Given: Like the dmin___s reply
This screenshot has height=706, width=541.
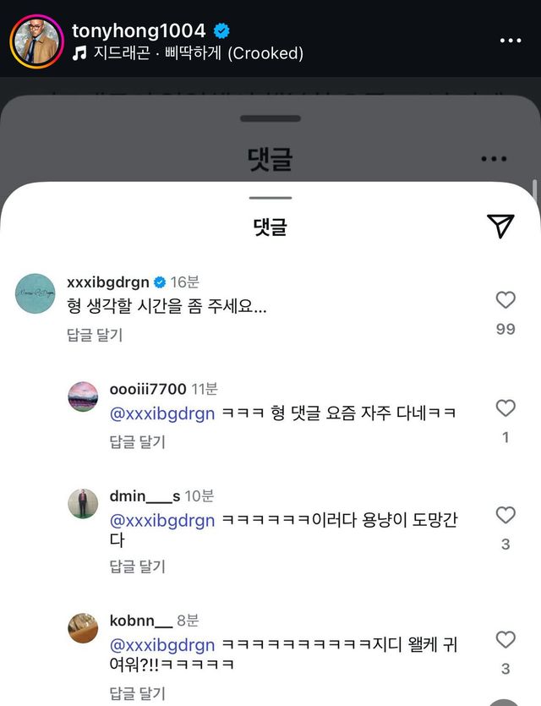Looking at the screenshot, I should [505, 515].
